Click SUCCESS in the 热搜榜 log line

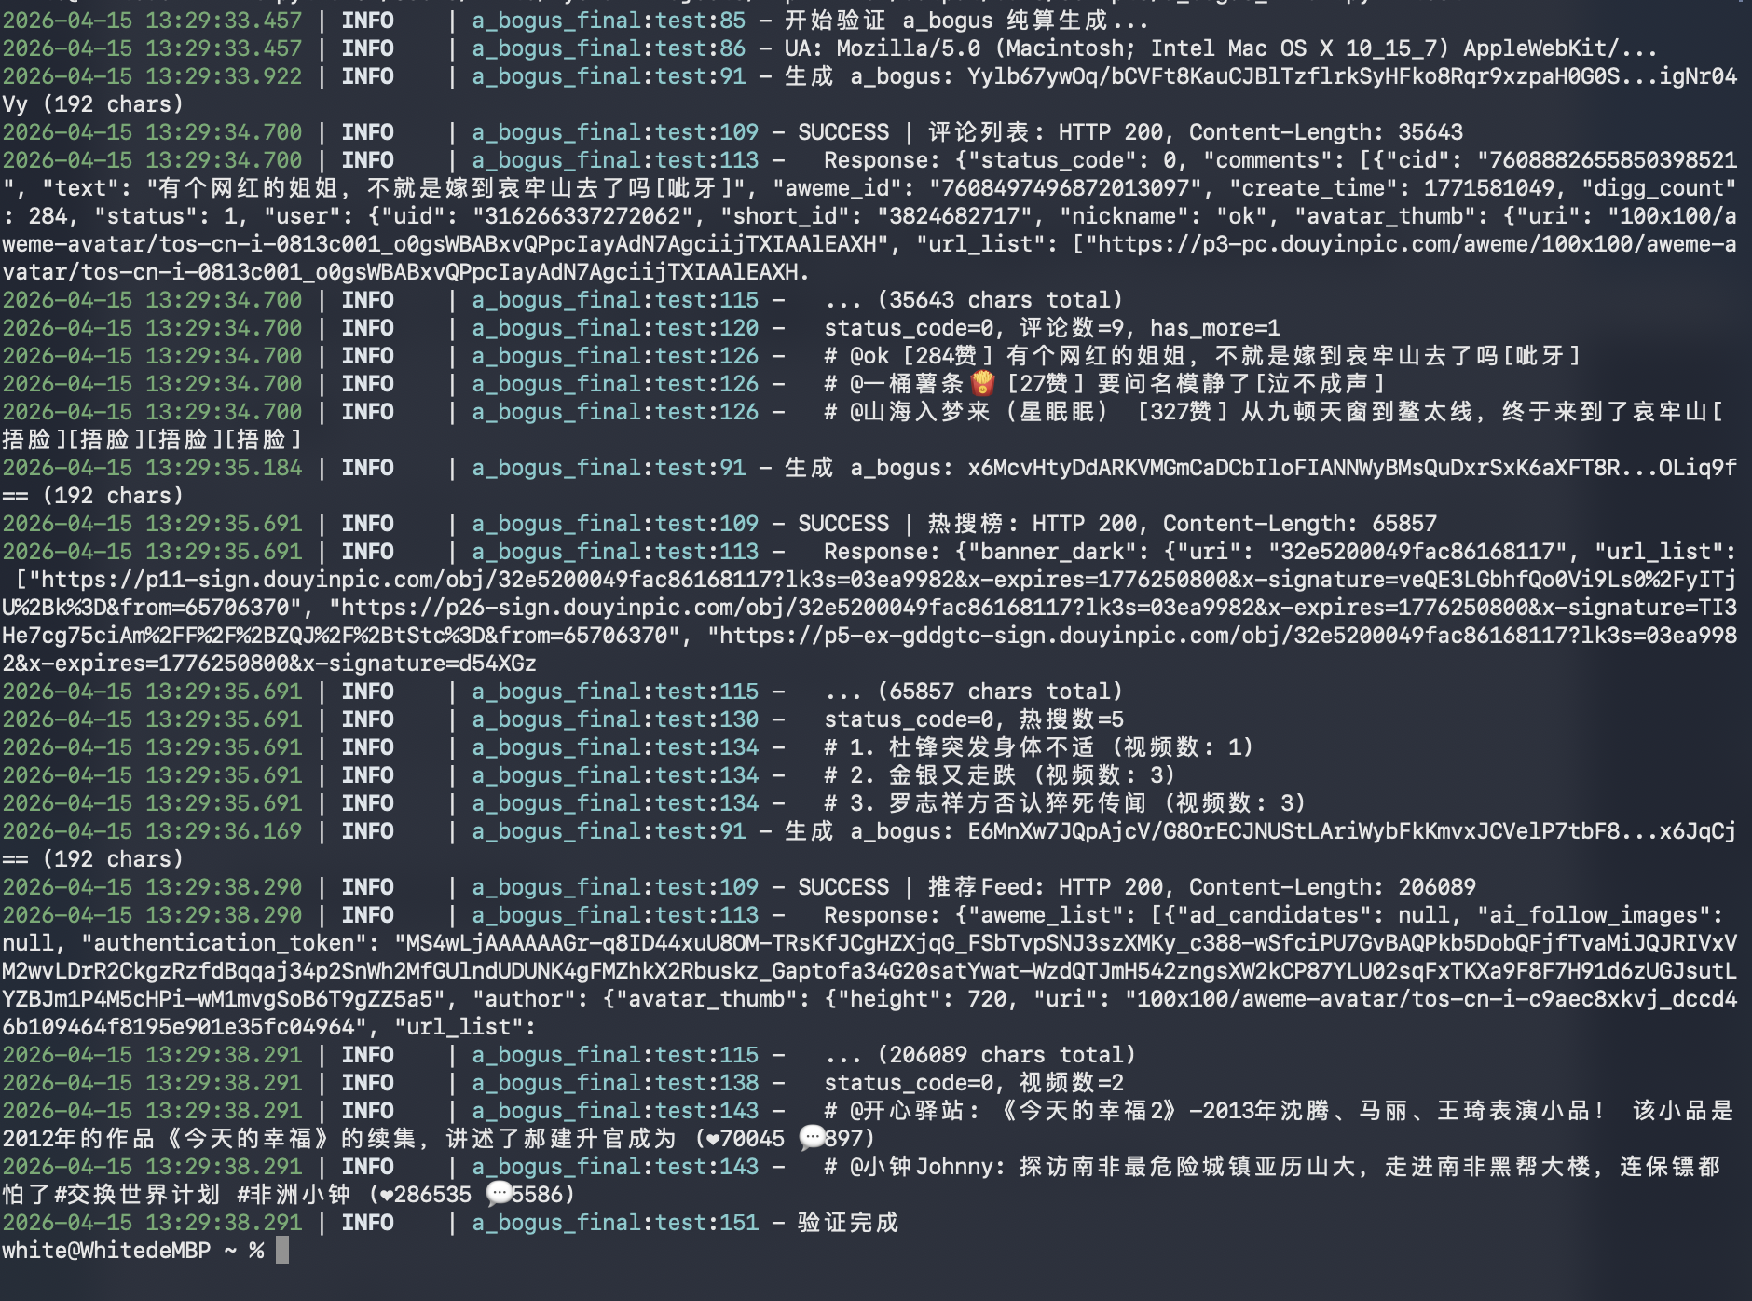click(x=842, y=524)
